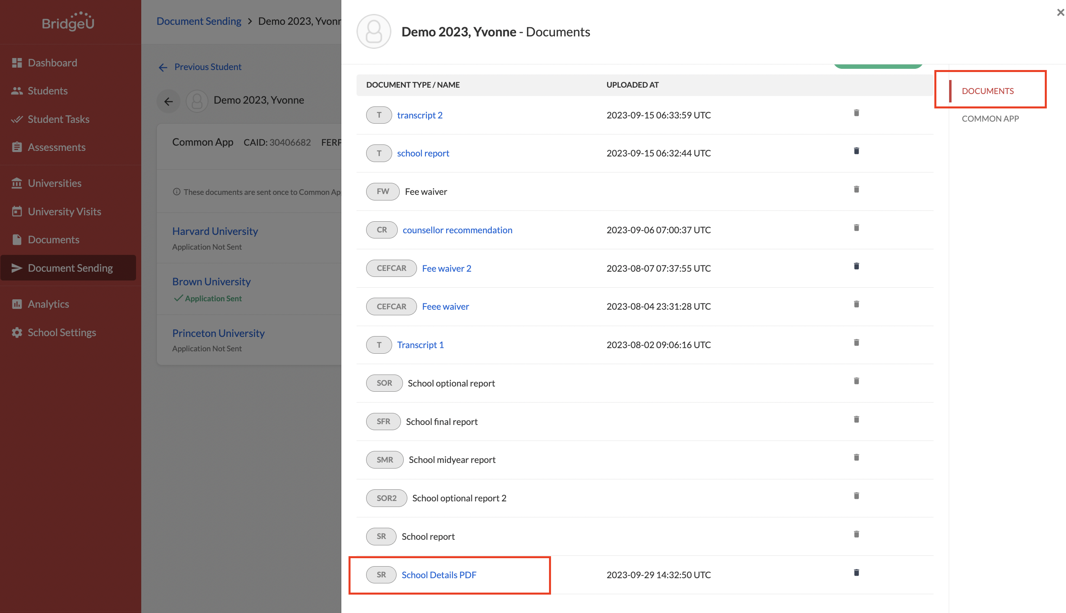Open the School Details PDF link
Image resolution: width=1066 pixels, height=613 pixels.
coord(439,575)
